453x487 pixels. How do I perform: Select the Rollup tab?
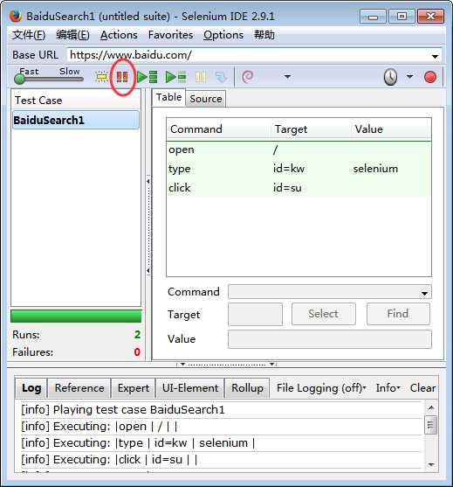247,388
